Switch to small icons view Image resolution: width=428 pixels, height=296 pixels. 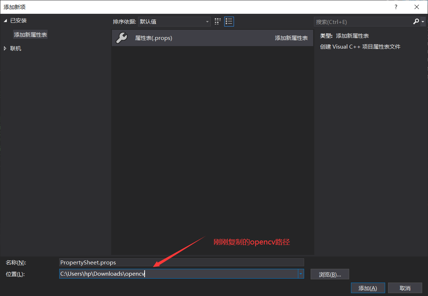[x=218, y=21]
